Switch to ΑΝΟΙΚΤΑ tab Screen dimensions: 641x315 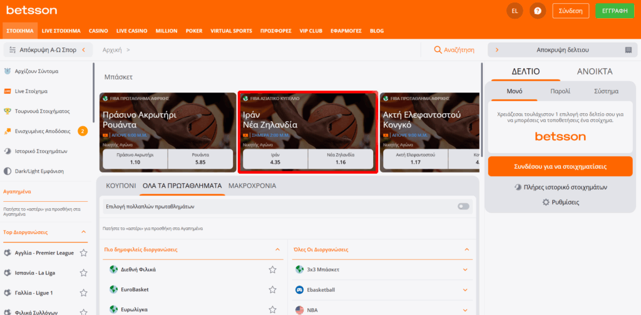tap(595, 71)
